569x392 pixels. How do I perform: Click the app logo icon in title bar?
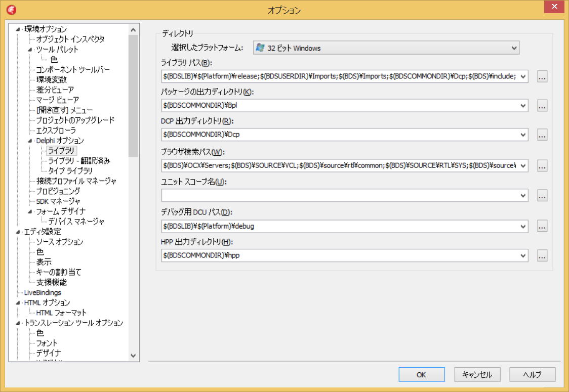coord(11,10)
